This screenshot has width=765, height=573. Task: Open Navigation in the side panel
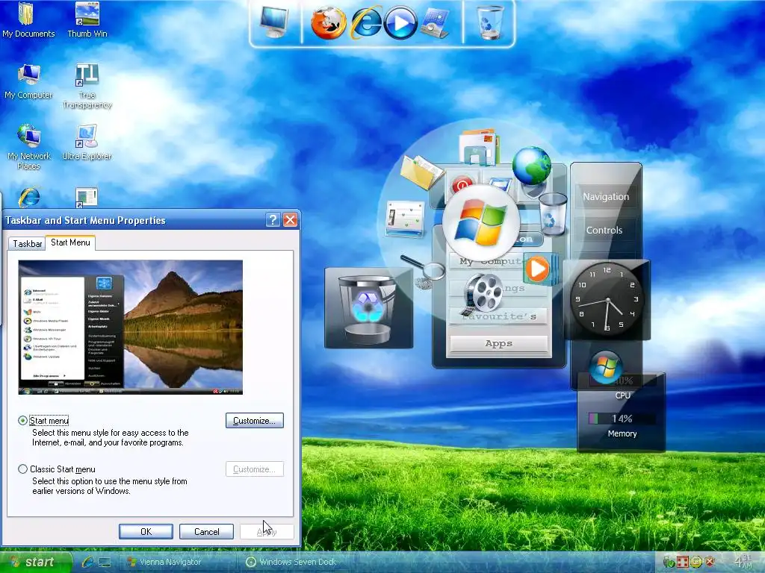click(x=606, y=196)
